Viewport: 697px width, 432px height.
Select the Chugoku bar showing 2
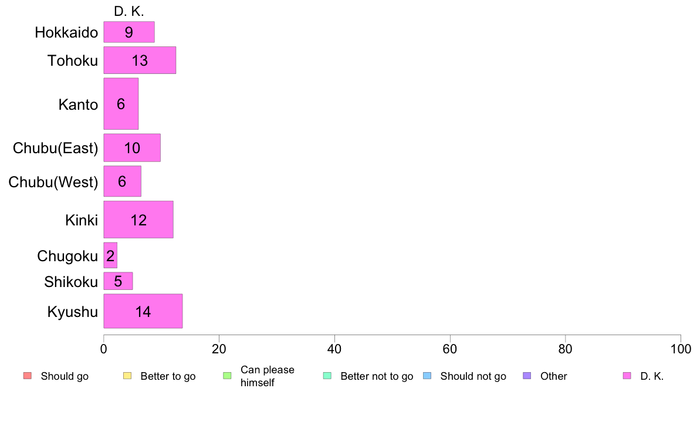110,255
